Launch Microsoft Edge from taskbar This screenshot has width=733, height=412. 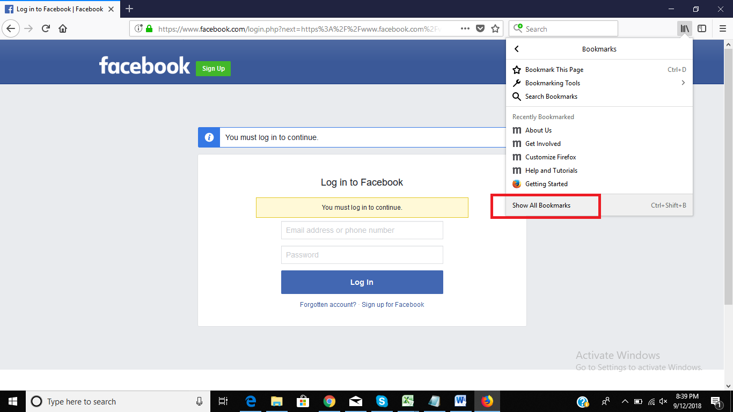pos(251,401)
